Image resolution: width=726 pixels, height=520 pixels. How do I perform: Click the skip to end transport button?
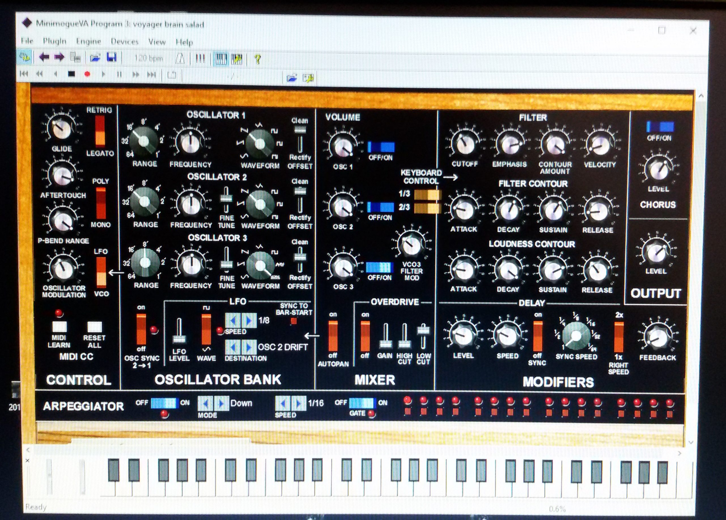[151, 75]
